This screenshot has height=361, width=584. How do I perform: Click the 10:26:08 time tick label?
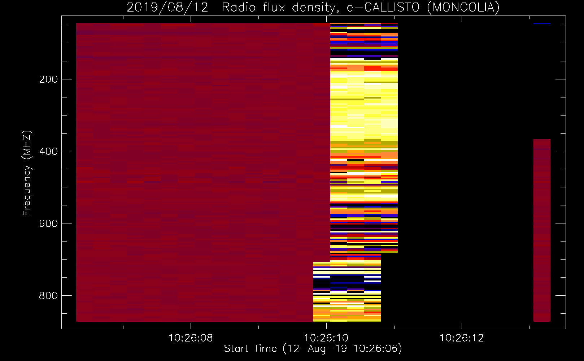191,338
